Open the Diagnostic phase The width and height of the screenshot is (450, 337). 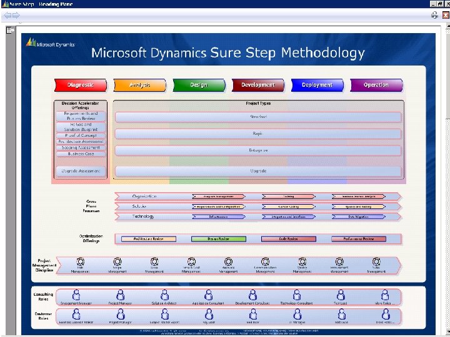pyautogui.click(x=81, y=85)
